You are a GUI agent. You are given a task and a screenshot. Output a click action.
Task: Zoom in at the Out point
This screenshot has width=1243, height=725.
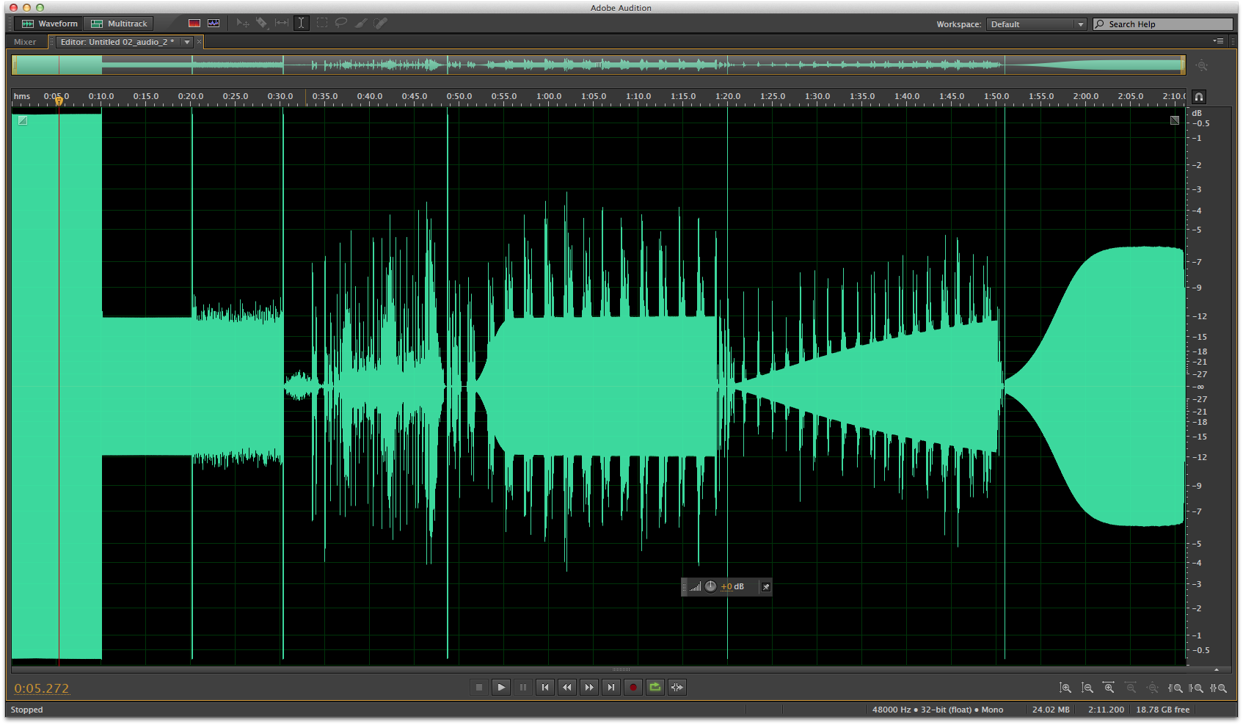point(1197,688)
